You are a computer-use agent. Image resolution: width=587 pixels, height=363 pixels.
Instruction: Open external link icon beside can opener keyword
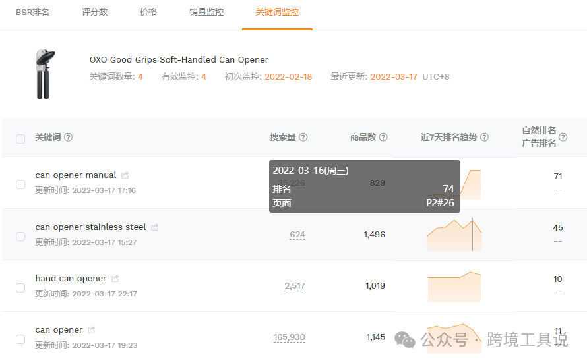[91, 329]
